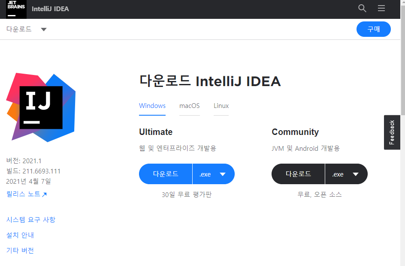The height and width of the screenshot is (266, 405).
Task: Open the JetBrains logo home link
Action: coord(16,9)
